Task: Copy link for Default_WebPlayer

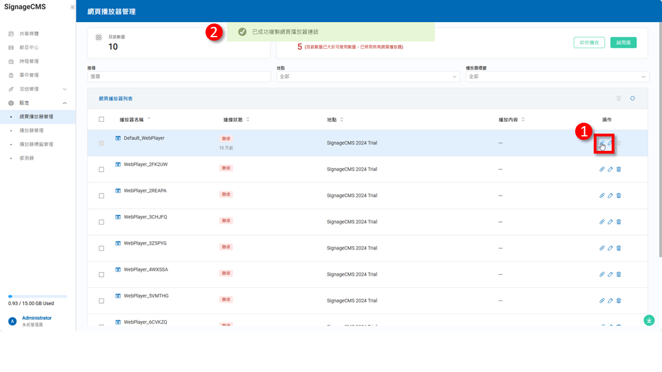Action: [x=602, y=143]
